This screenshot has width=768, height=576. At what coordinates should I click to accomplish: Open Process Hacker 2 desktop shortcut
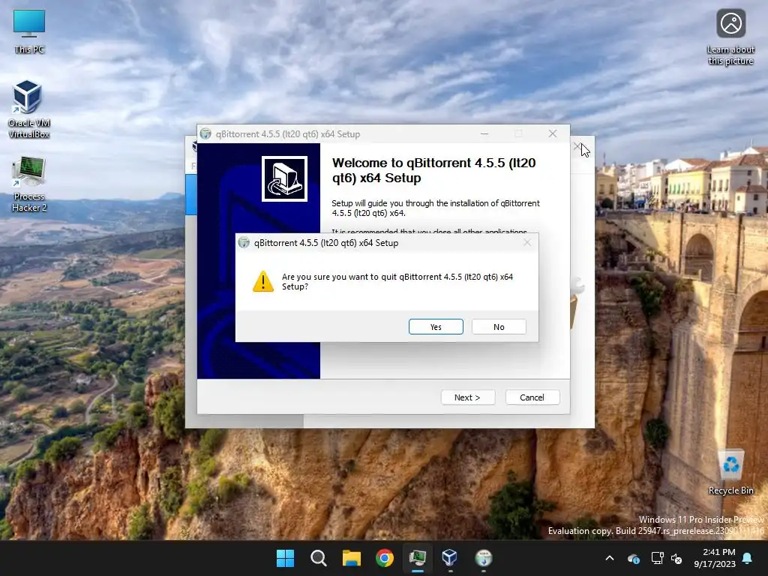click(29, 184)
